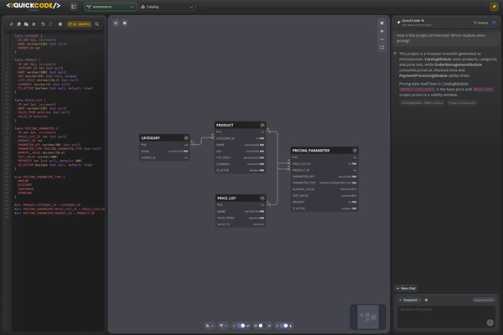
Task: Toggle the sidebar panel icon in the header
Action: 74,7
